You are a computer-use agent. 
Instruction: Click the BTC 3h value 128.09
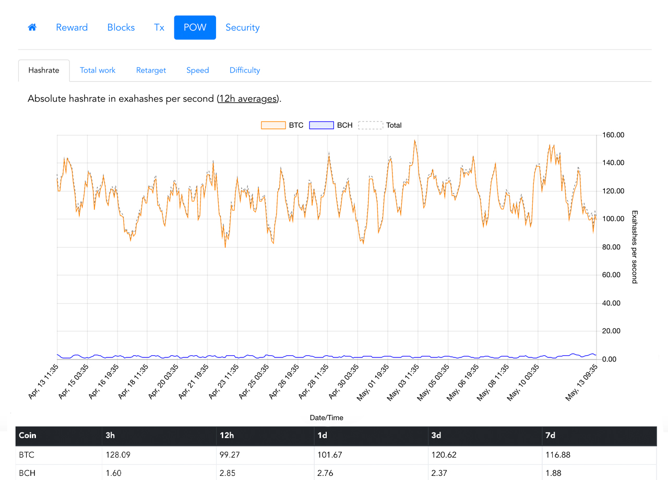pyautogui.click(x=118, y=455)
